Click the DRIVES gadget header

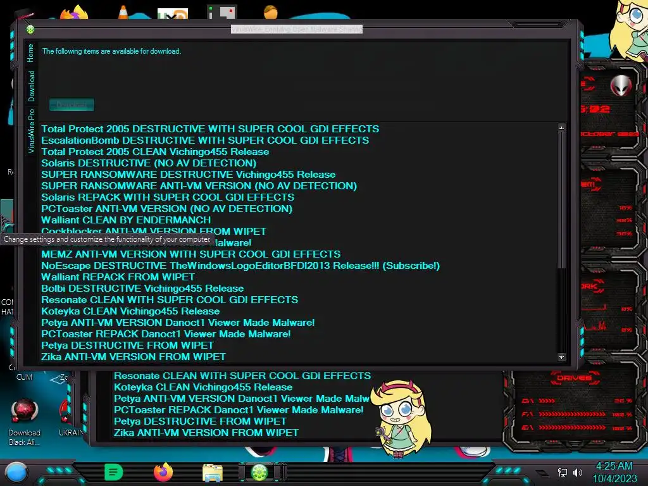[x=574, y=378]
